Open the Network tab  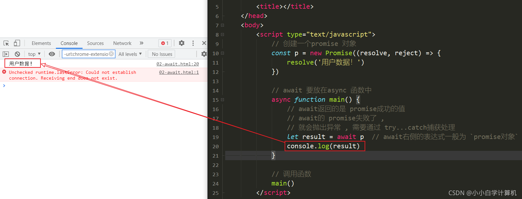pyautogui.click(x=122, y=43)
